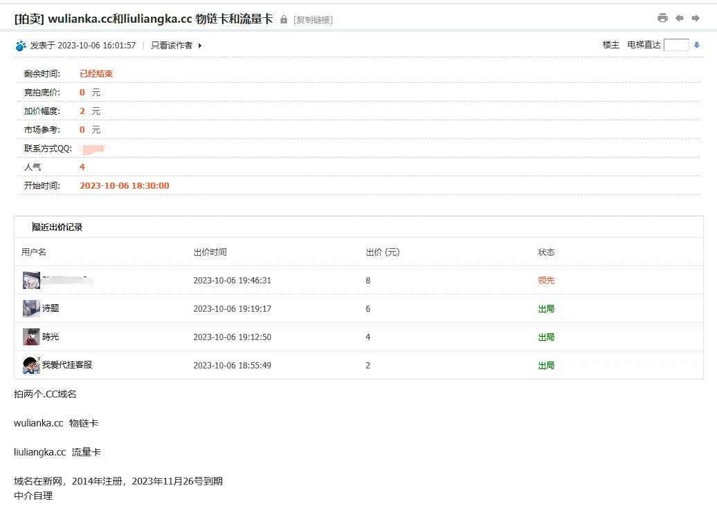
Task: Open 時光's avatar image
Action: coord(31,337)
